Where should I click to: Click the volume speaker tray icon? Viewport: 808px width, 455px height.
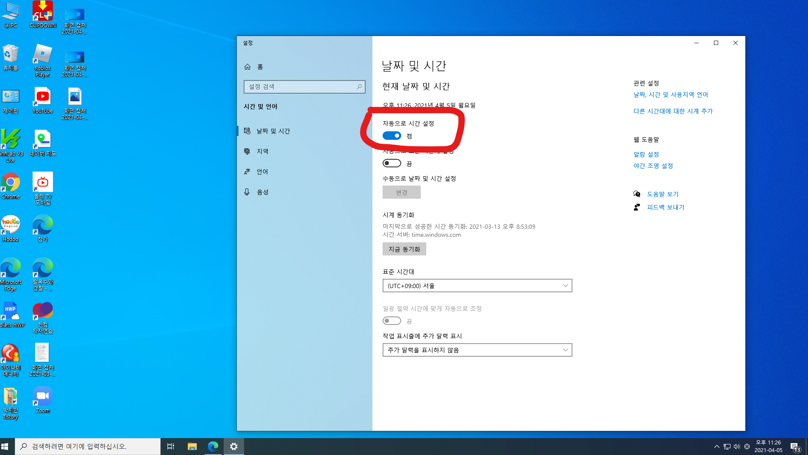737,447
